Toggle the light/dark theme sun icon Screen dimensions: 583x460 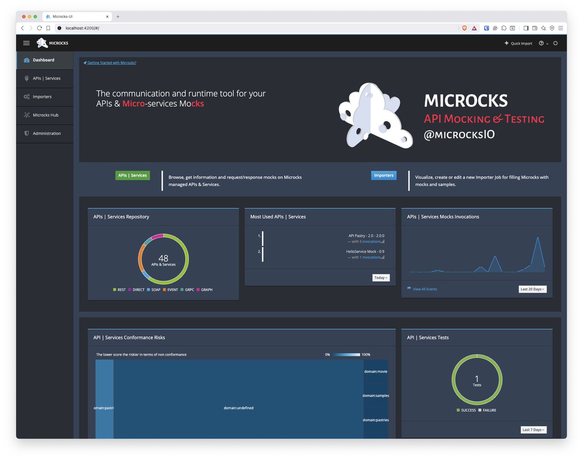(555, 43)
